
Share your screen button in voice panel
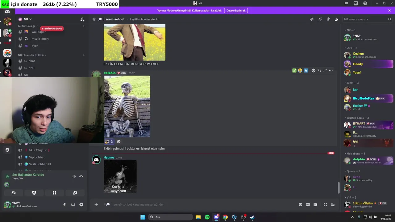coord(34,193)
